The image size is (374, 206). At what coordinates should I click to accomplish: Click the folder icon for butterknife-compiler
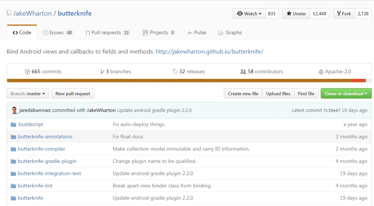13,149
